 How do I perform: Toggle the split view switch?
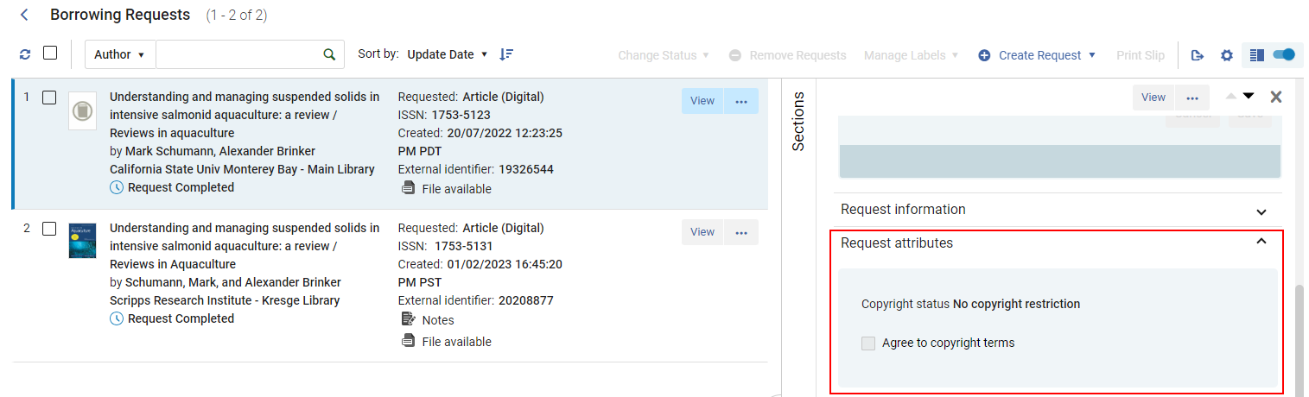[x=1283, y=55]
